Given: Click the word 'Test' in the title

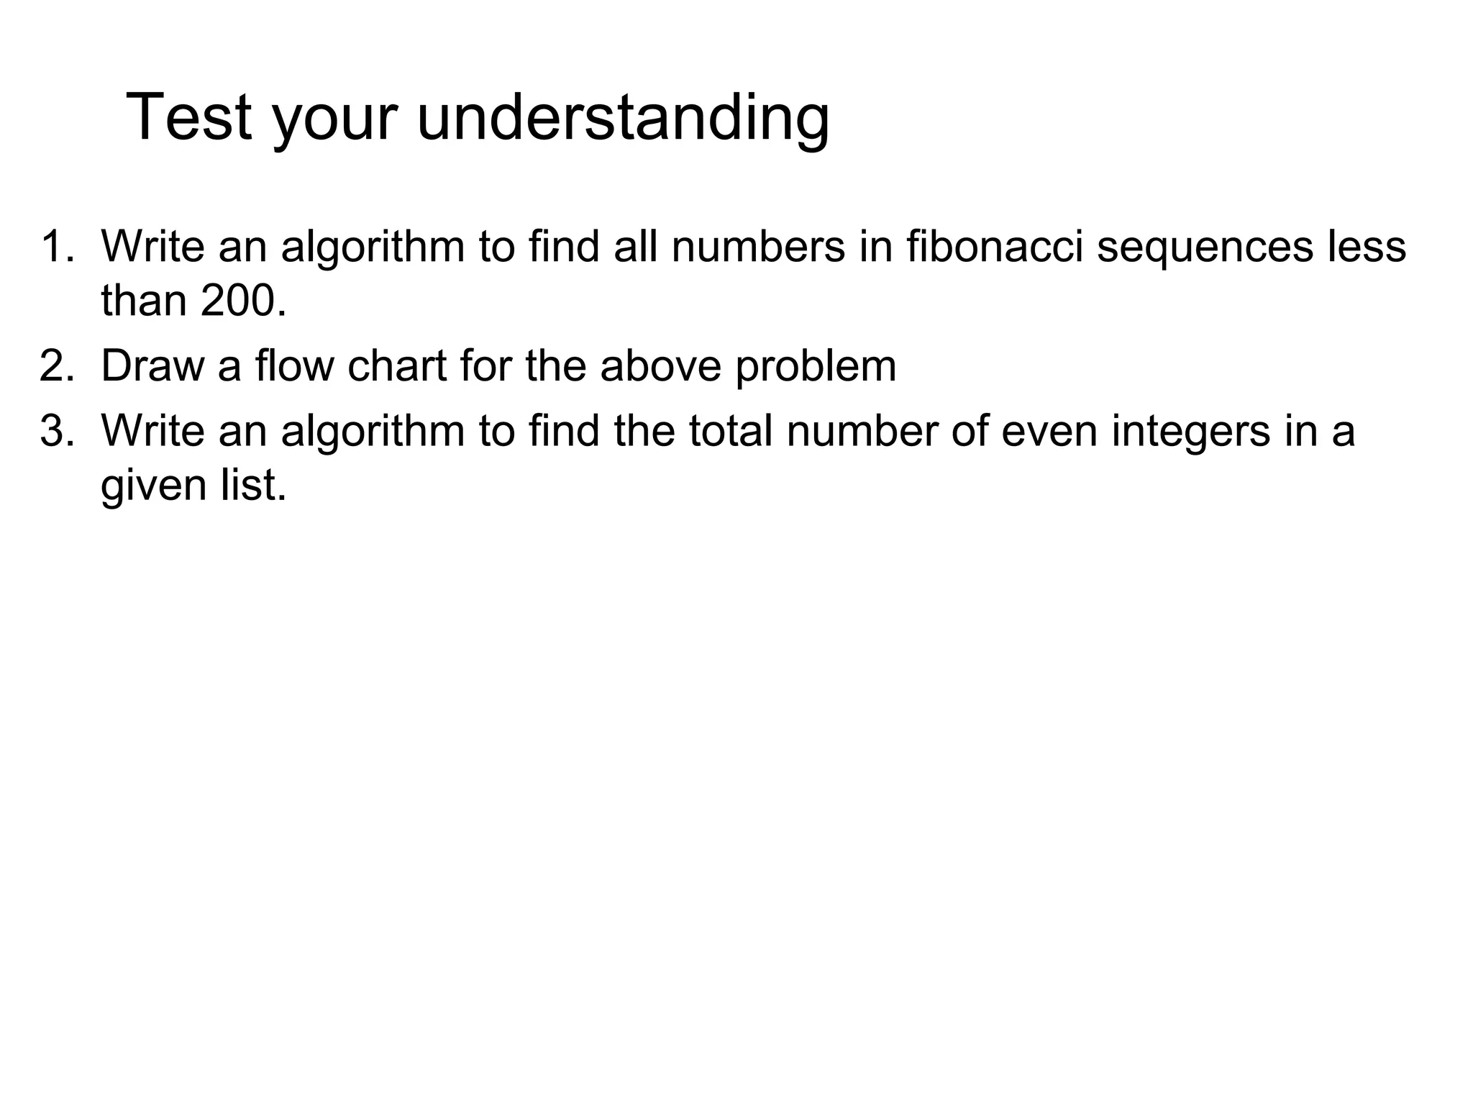Looking at the screenshot, I should pyautogui.click(x=188, y=117).
